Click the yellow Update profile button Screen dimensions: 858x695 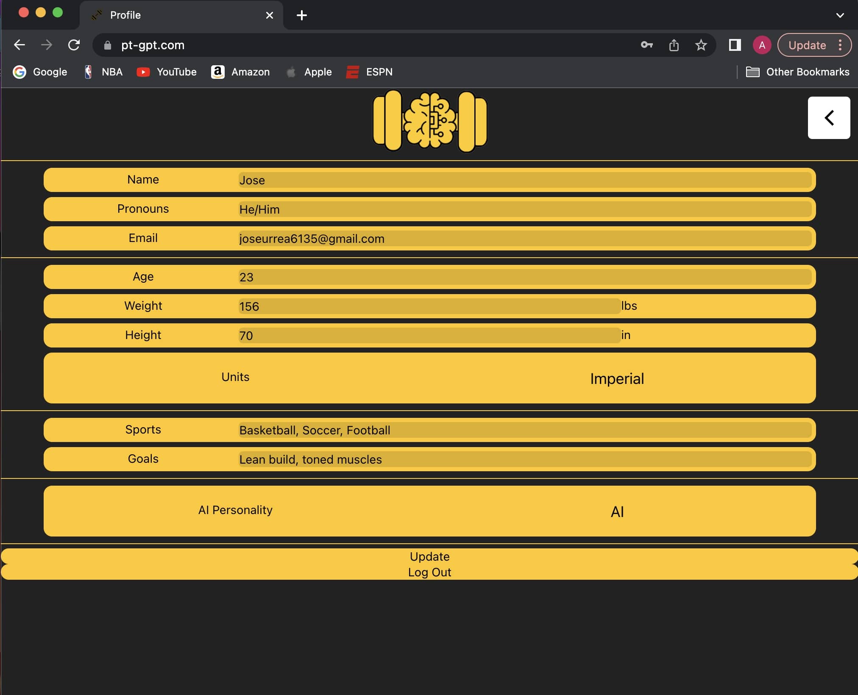(429, 556)
